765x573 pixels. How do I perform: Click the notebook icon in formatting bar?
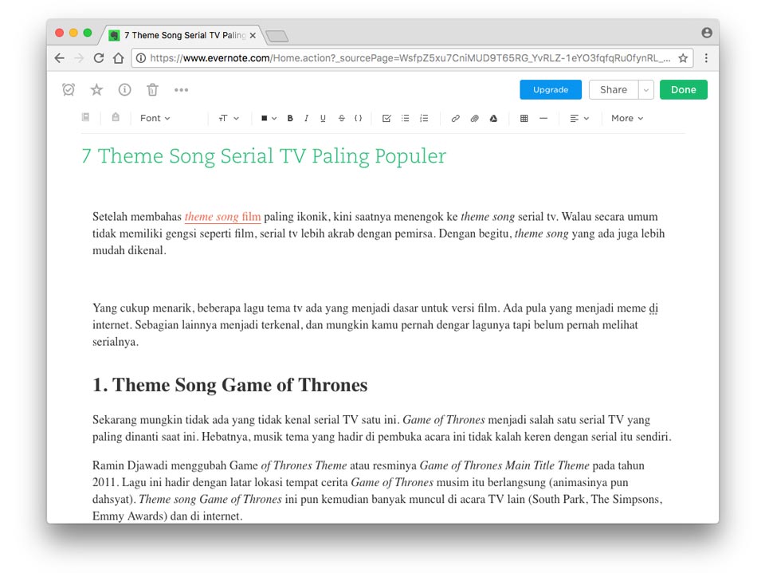tap(86, 118)
